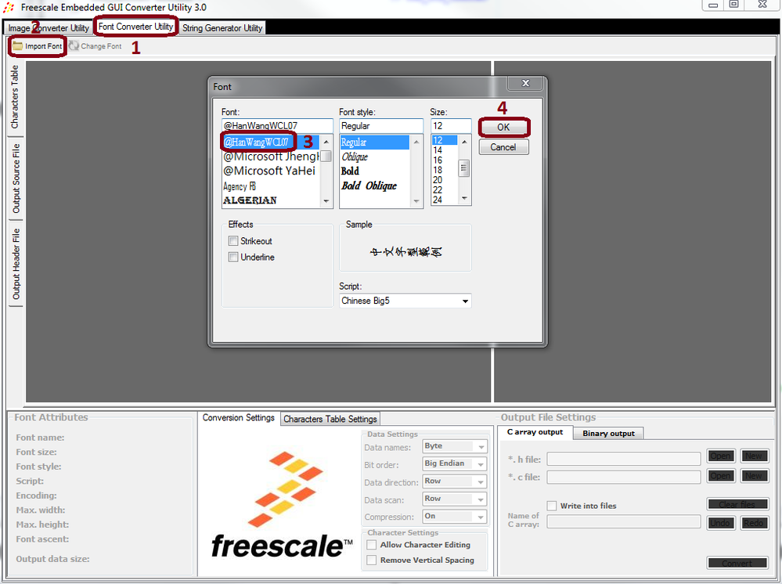Switch to C array output tab

click(535, 432)
